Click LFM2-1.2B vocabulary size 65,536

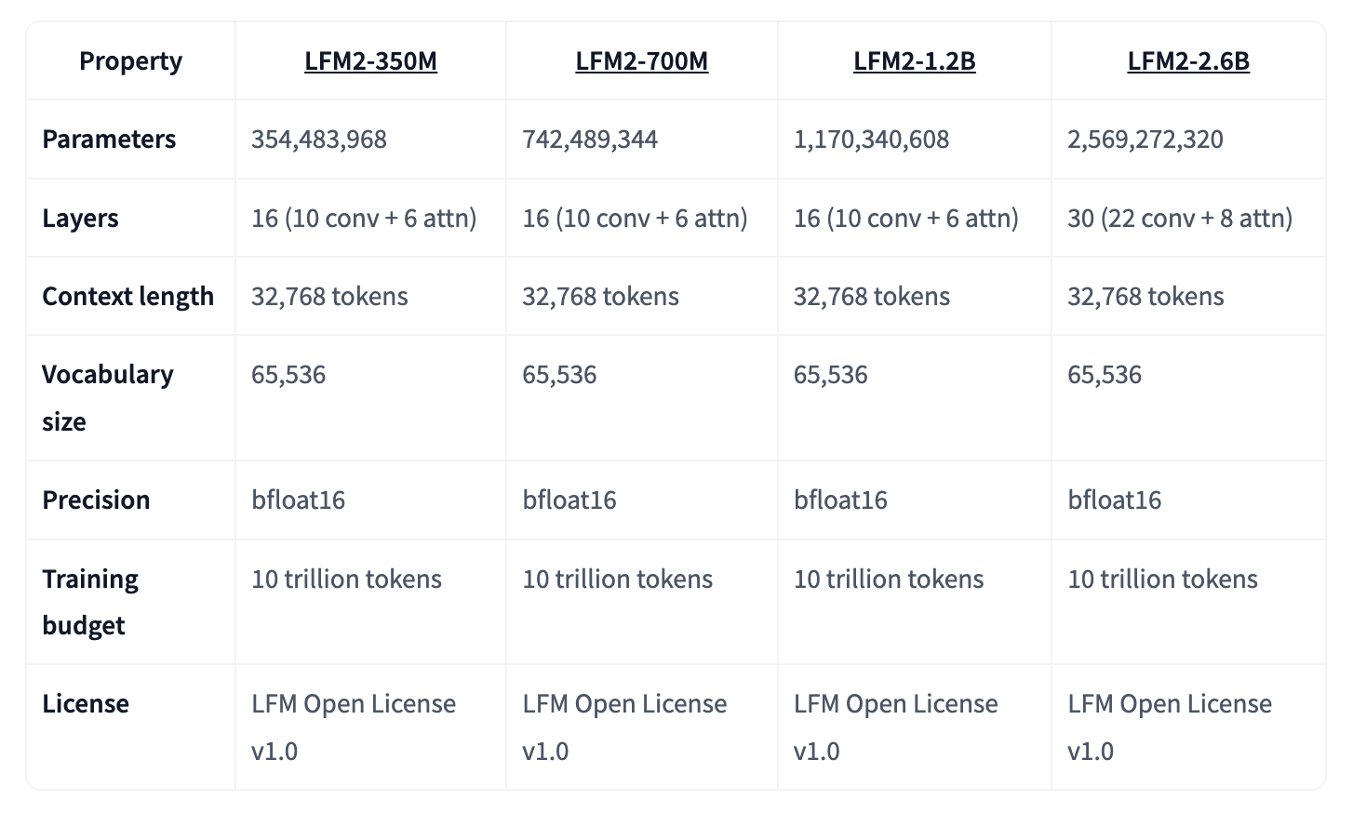pyautogui.click(x=830, y=375)
